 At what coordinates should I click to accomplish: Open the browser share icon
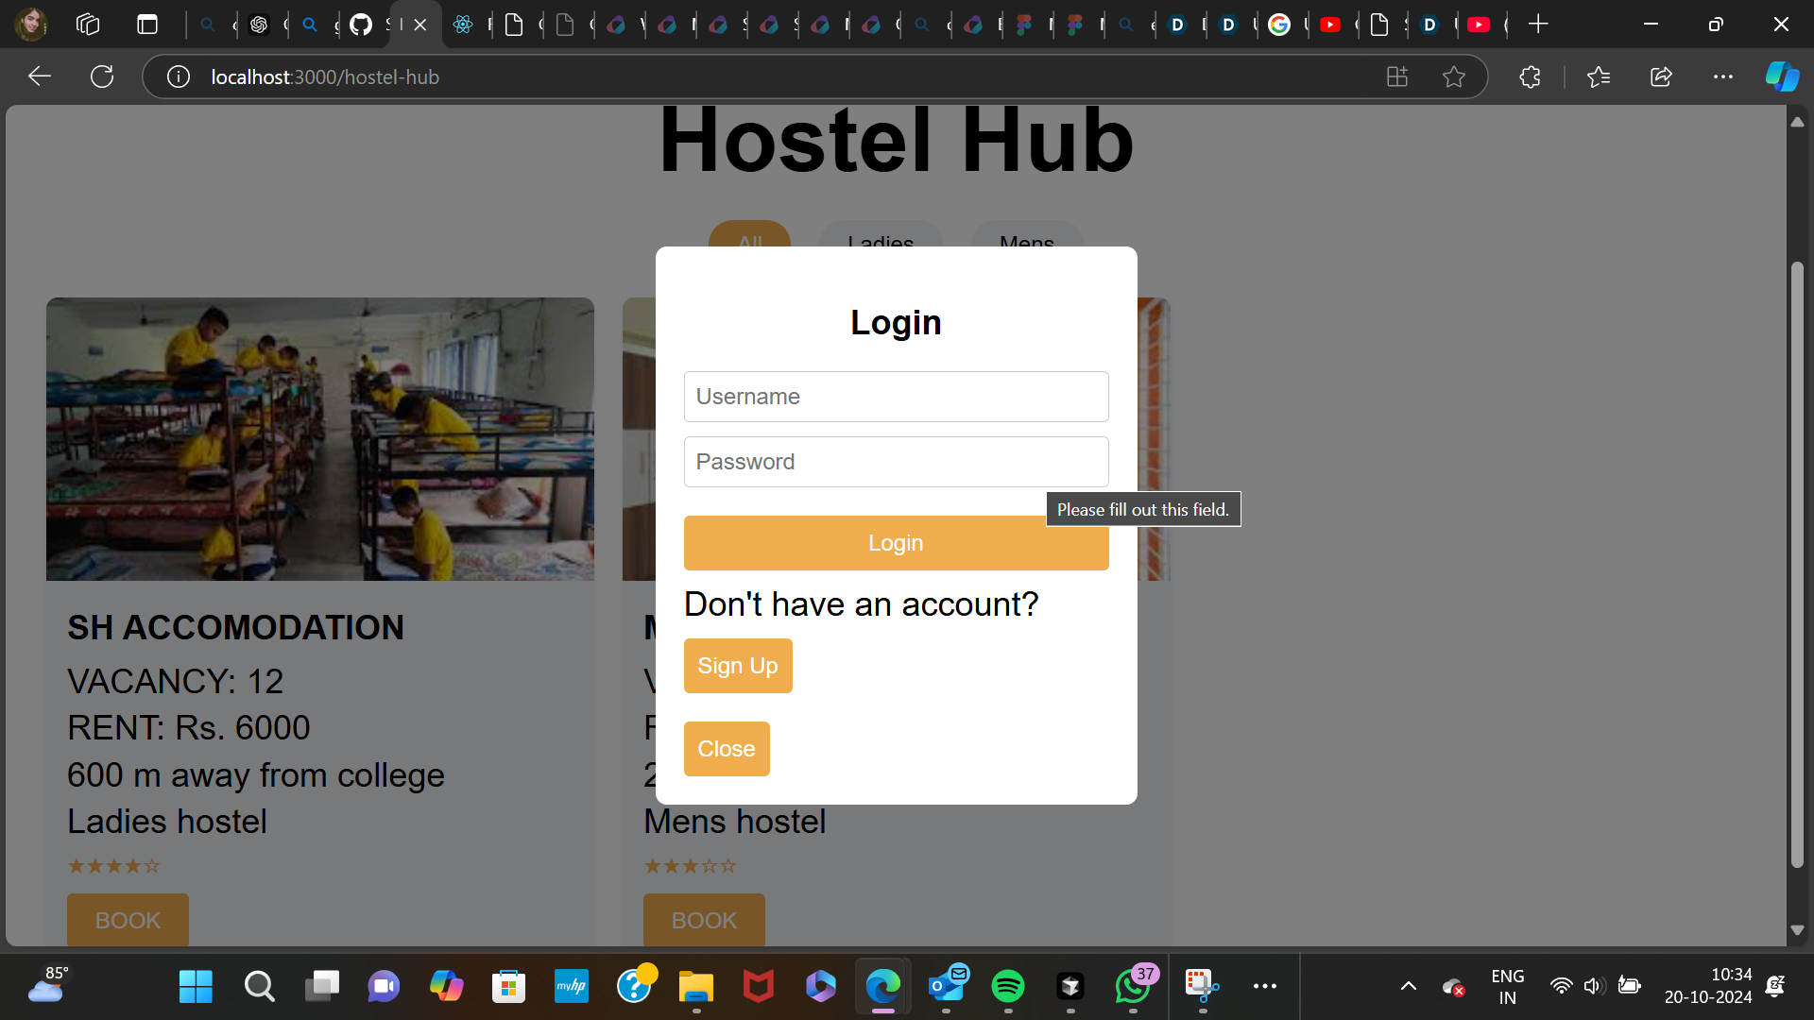click(1661, 76)
